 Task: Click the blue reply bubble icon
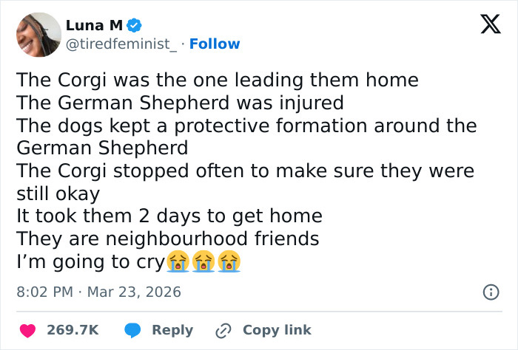[133, 330]
